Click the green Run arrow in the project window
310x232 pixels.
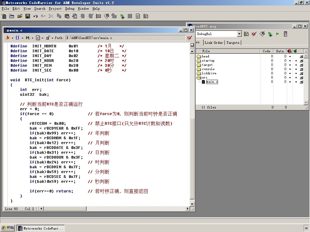pyautogui.click(x=278, y=34)
